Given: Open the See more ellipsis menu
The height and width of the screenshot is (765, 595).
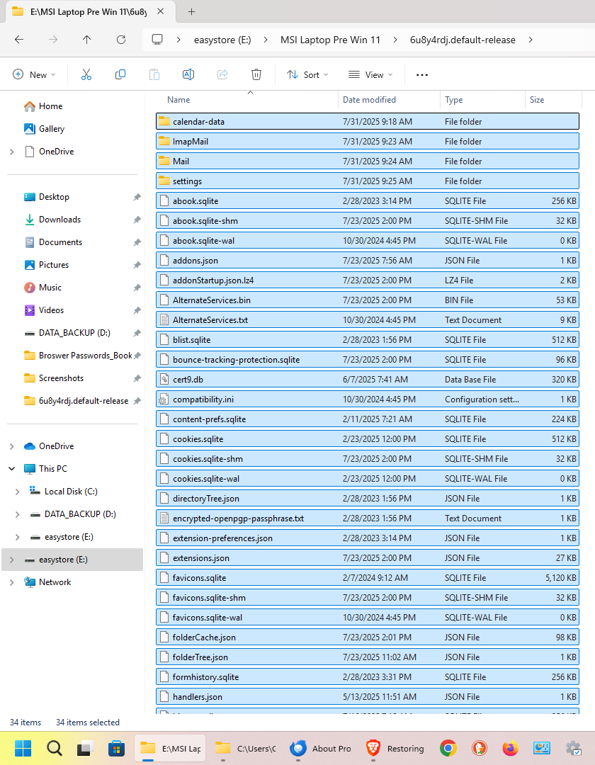Looking at the screenshot, I should 422,74.
